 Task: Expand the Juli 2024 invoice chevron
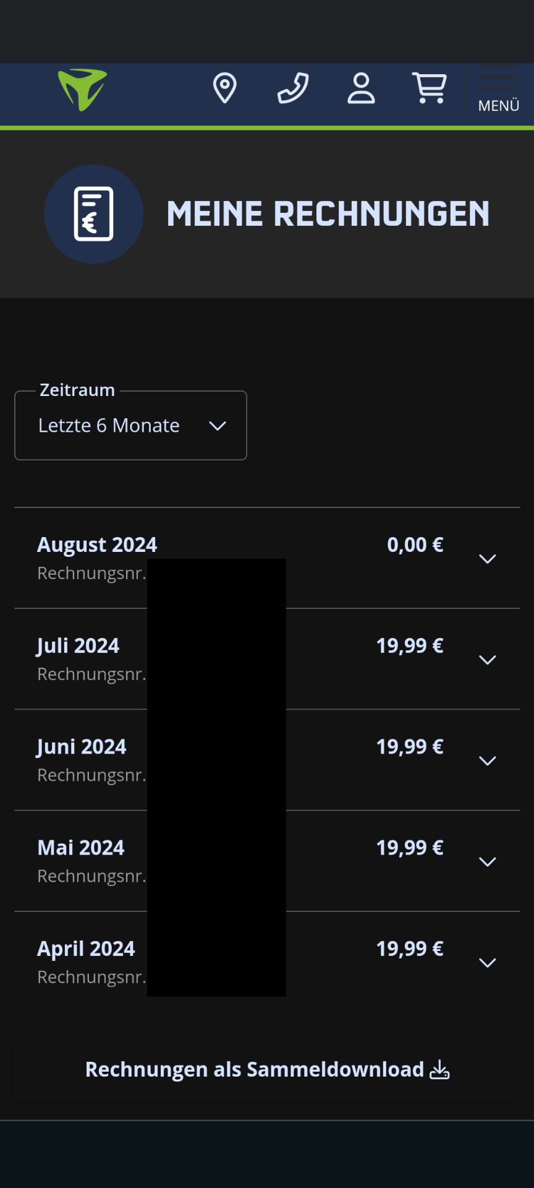click(x=488, y=660)
